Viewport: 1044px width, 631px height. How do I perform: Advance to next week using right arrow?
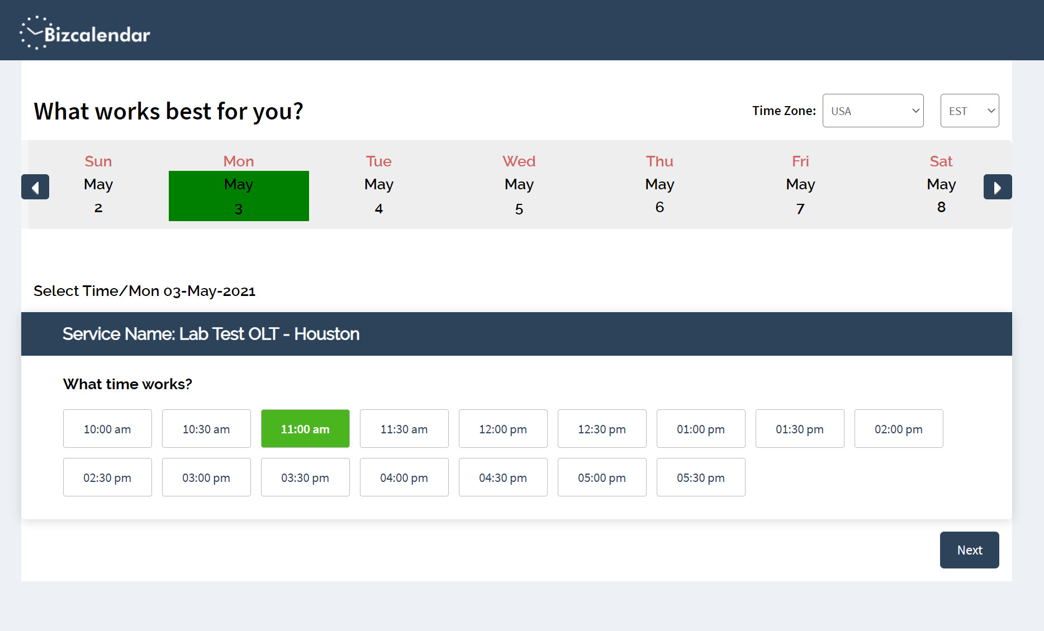[997, 187]
